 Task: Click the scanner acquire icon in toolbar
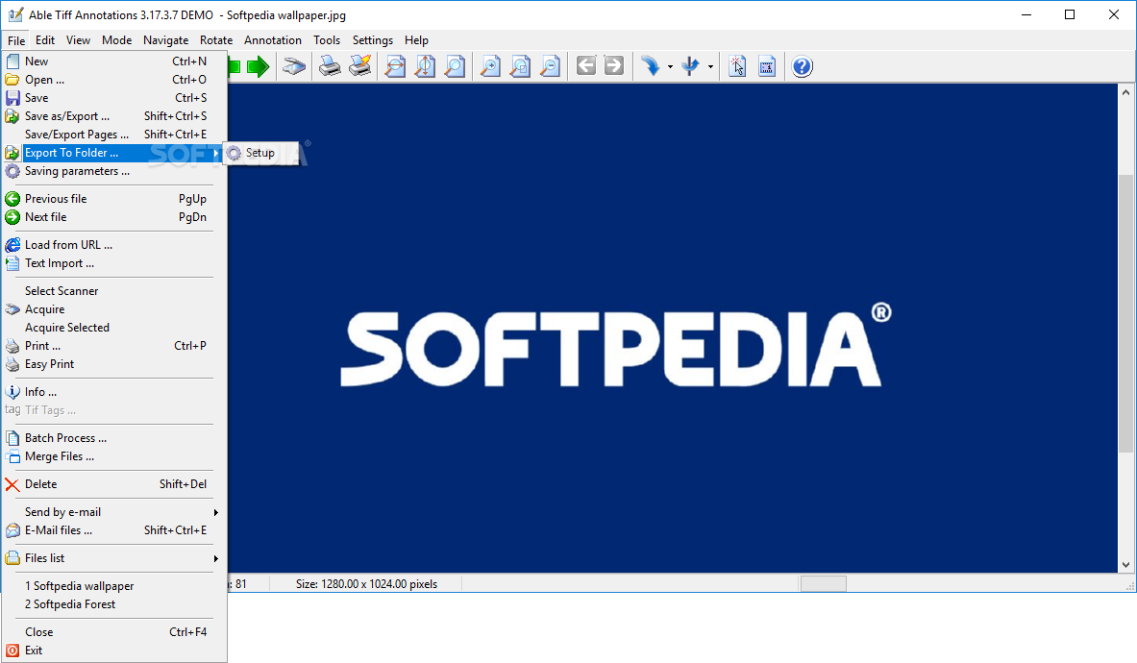294,67
